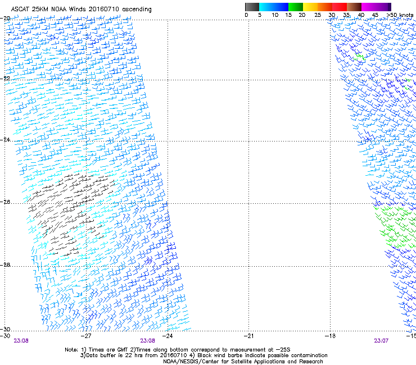
Task: Click the data buffer note line
Action: pos(204,355)
